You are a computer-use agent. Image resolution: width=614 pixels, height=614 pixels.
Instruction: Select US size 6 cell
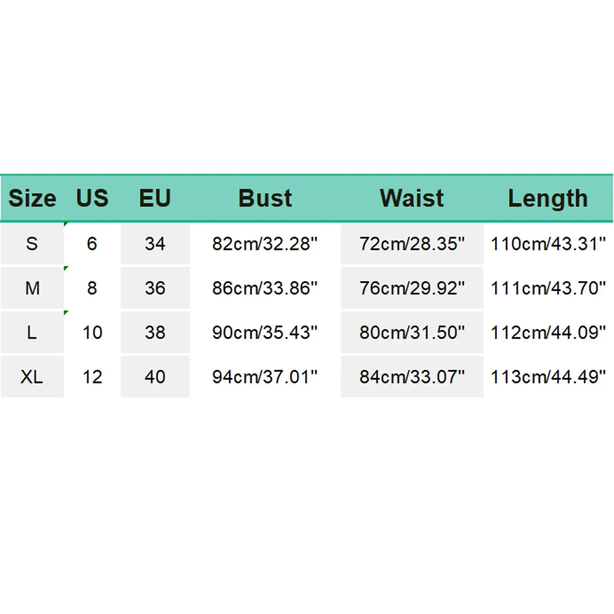point(92,244)
